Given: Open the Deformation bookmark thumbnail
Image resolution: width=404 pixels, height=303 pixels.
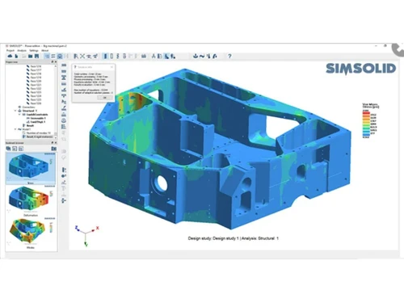Looking at the screenshot, I should [x=31, y=200].
